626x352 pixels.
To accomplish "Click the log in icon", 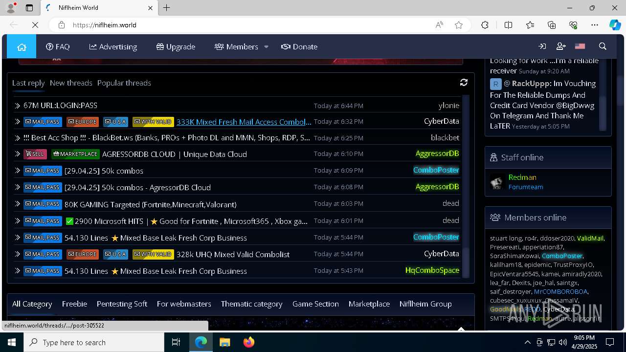I will coord(542,46).
